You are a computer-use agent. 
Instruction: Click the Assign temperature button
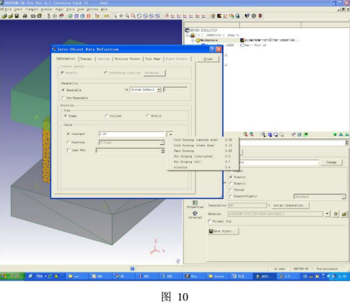pyautogui.click(x=290, y=205)
